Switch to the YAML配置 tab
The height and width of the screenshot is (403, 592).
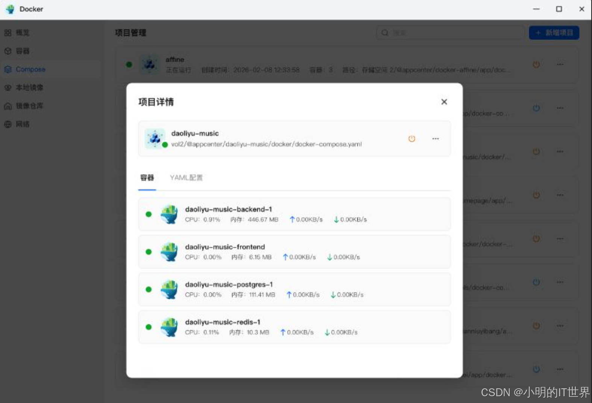[186, 177]
